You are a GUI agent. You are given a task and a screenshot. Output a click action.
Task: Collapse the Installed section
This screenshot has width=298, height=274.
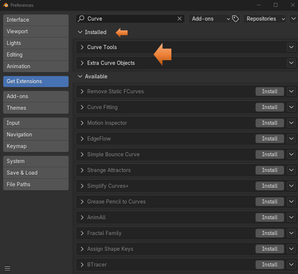80,32
